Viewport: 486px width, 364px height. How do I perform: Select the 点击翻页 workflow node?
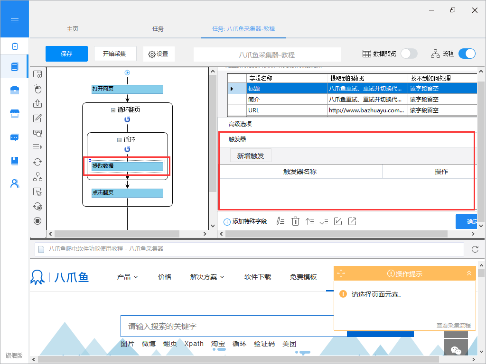[x=127, y=193]
